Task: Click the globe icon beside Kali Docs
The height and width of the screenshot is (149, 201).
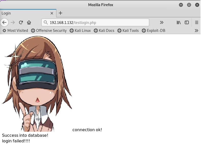Action: click(96, 31)
